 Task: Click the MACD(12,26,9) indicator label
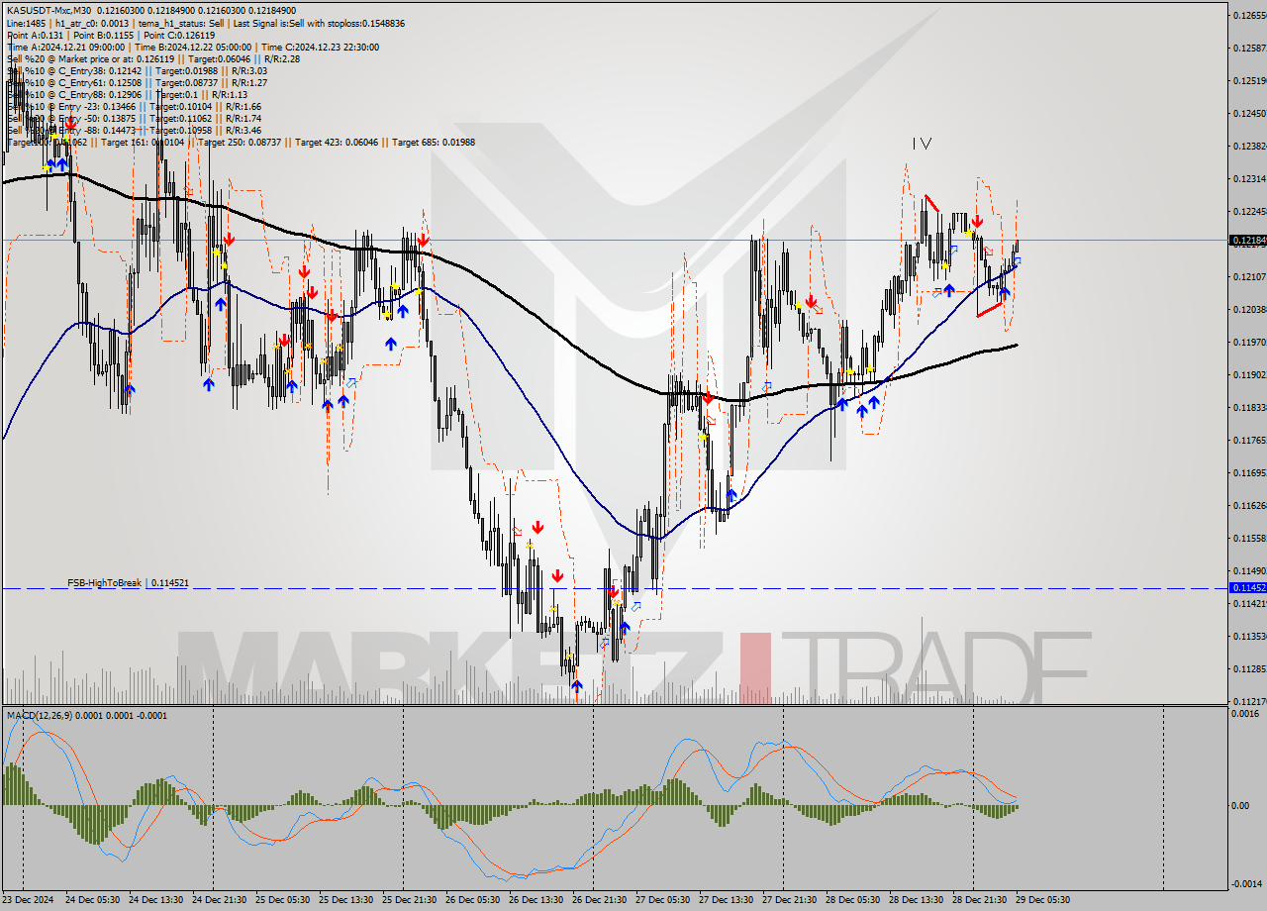[x=86, y=715]
